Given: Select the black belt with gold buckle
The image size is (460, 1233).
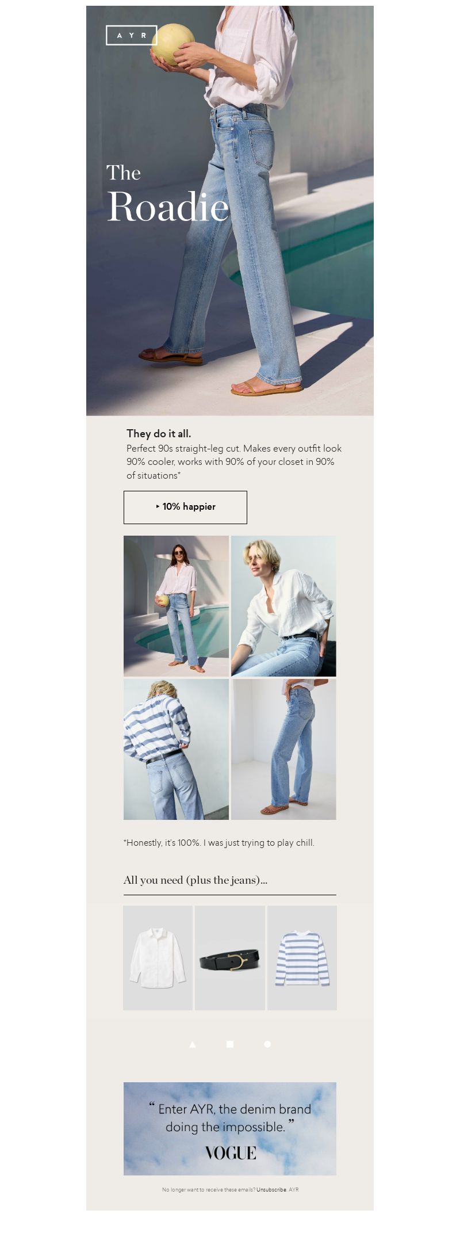Looking at the screenshot, I should (x=230, y=957).
